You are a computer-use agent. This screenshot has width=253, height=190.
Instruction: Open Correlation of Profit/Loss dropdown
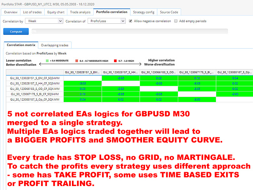pyautogui.click(x=107, y=21)
